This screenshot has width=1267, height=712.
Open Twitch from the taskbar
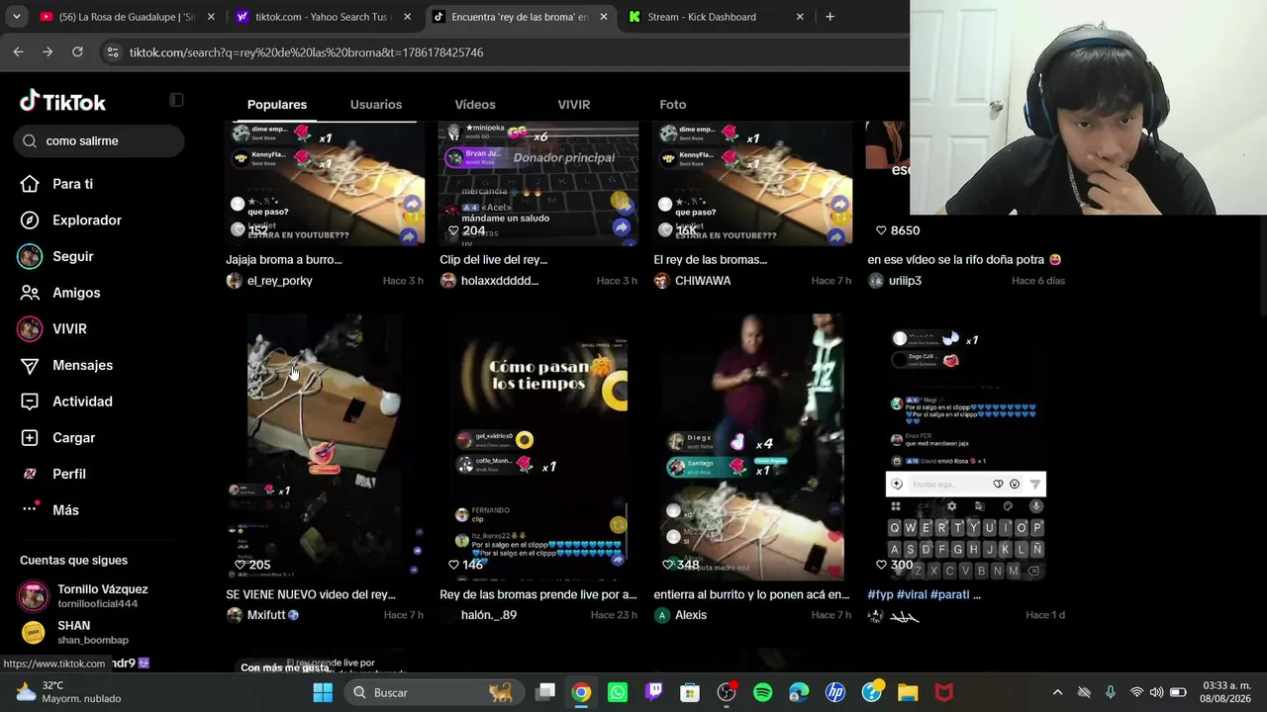point(653,692)
